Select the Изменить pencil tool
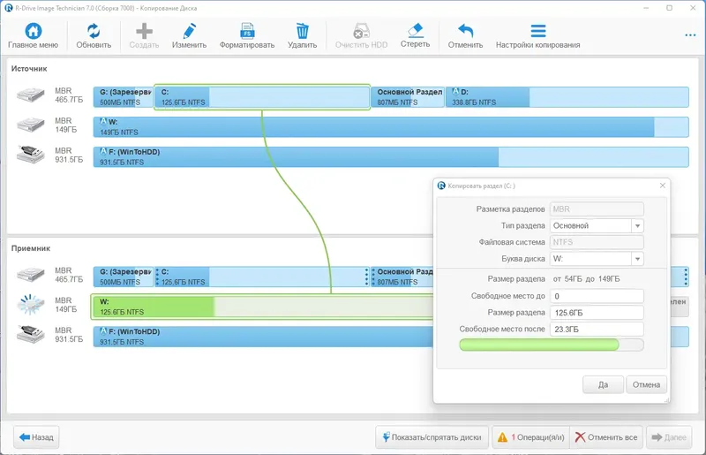This screenshot has height=455, width=706. (x=189, y=31)
